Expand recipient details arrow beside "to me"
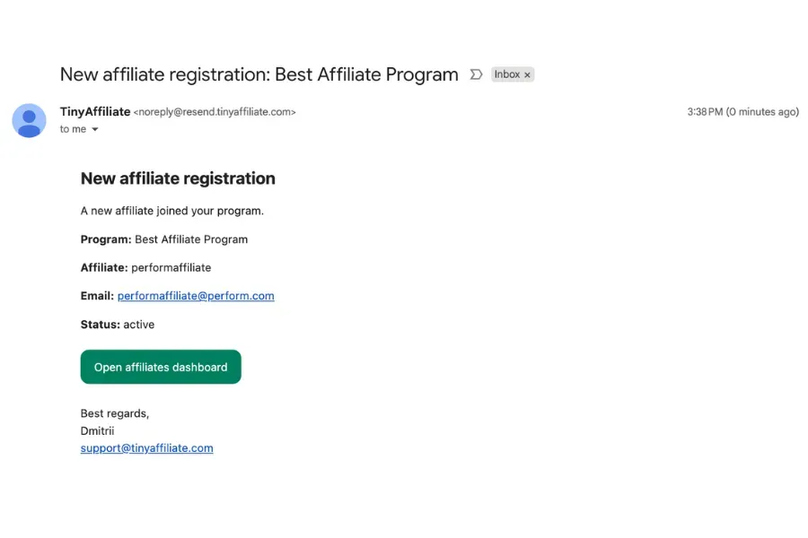 (95, 130)
